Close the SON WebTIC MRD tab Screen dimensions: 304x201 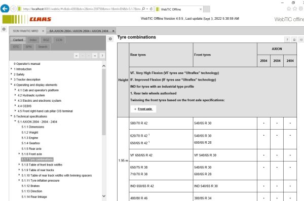pos(43,31)
